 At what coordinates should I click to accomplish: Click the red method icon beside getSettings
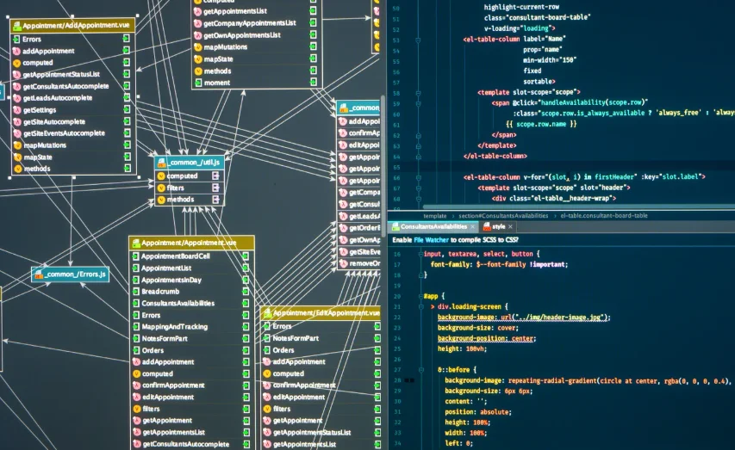(17, 110)
